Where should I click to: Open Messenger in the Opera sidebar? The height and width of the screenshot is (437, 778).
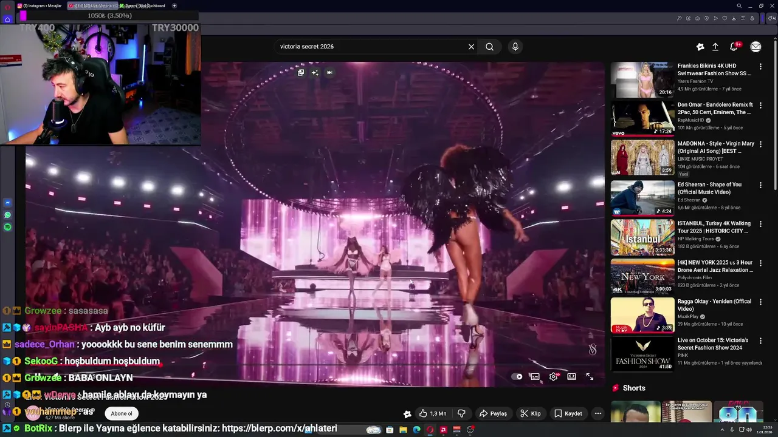pos(7,203)
